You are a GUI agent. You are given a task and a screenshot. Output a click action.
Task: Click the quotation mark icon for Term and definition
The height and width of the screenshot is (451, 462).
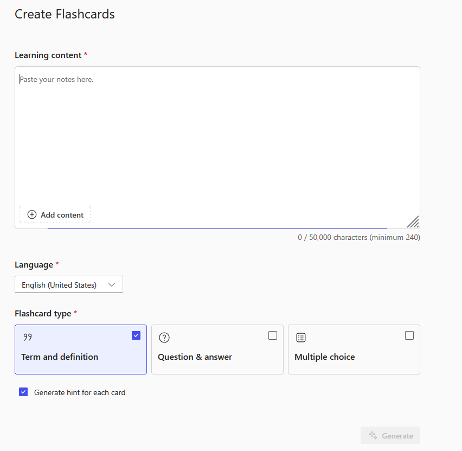pos(28,338)
